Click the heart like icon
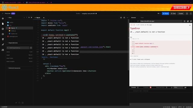The width and height of the screenshot is (193, 108). (158, 13)
